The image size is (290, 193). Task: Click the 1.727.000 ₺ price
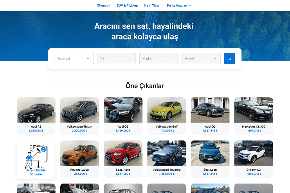pos(167,131)
